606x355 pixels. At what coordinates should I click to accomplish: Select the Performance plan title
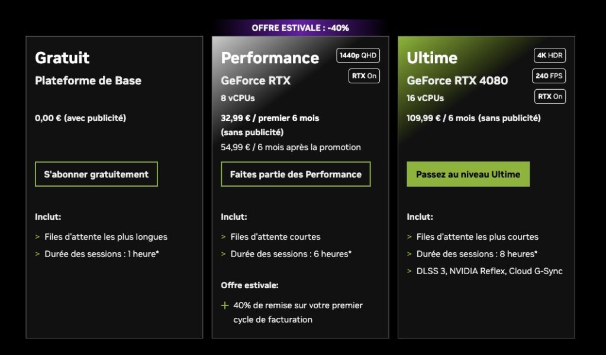pyautogui.click(x=270, y=58)
